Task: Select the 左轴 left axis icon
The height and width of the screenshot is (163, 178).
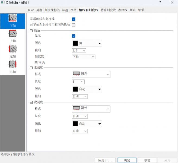Action: [12, 49]
